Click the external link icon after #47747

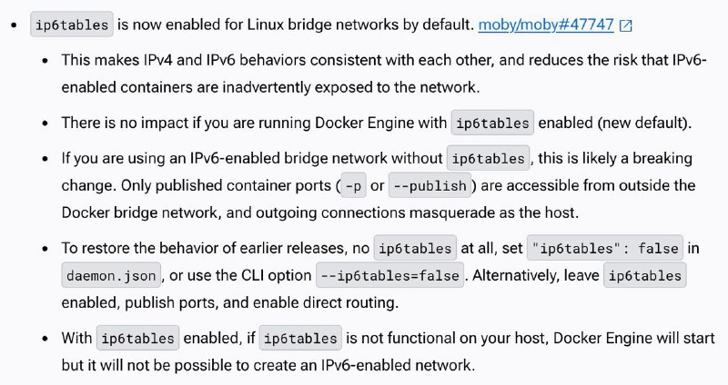point(626,25)
